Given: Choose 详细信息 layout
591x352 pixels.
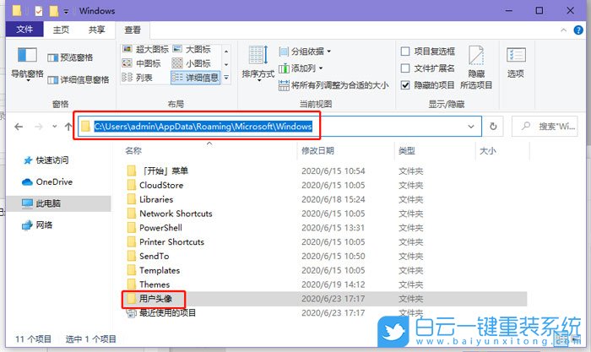Looking at the screenshot, I should pyautogui.click(x=195, y=78).
